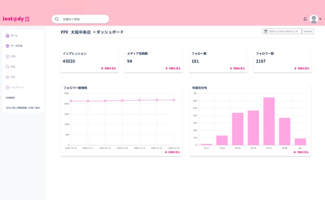Click the 投稿 document icon in sidebar

pos(7,56)
